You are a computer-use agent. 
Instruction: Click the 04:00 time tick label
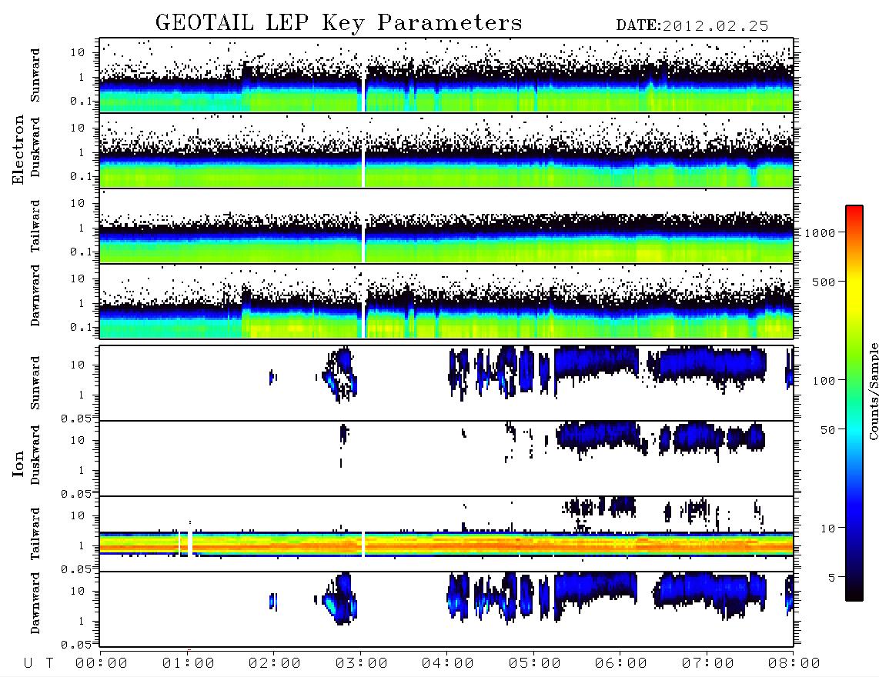click(x=448, y=663)
